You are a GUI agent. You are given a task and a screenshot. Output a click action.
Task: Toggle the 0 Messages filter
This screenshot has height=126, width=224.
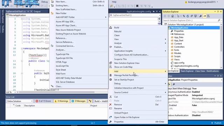tap(78, 101)
